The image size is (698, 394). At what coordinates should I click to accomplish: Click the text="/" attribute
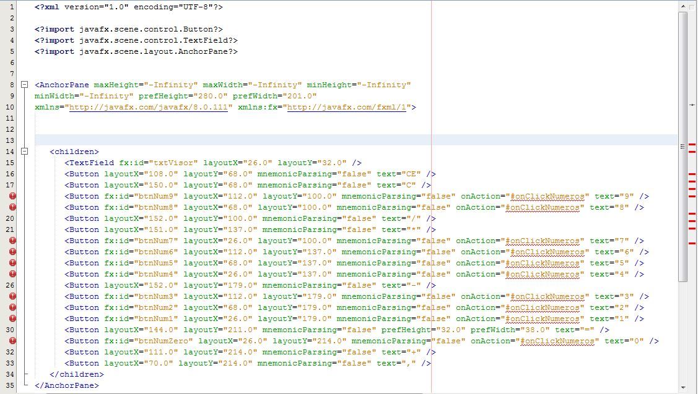[x=401, y=218]
